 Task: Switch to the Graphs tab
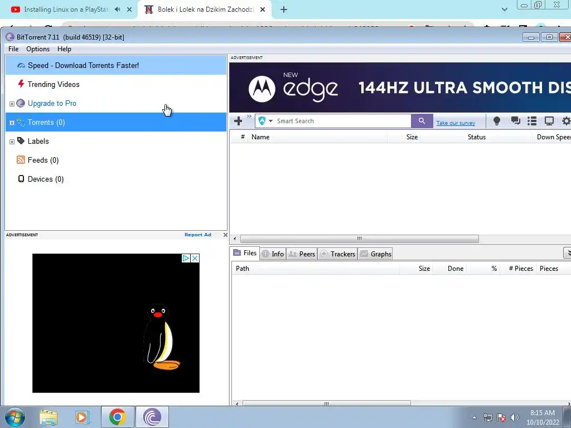(375, 254)
